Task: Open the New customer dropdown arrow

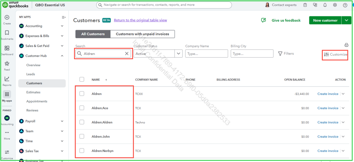Action: tap(347, 20)
